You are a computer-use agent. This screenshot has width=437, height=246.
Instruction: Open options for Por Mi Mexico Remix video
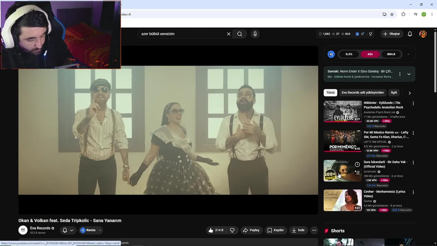click(x=413, y=133)
